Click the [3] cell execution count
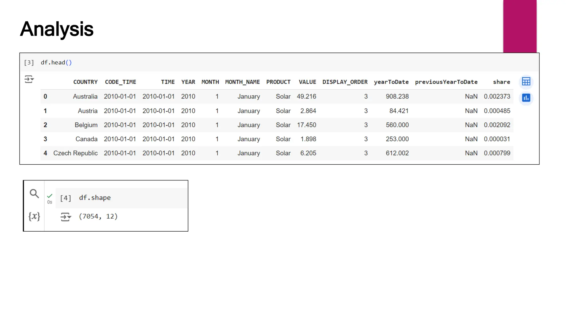 tap(29, 63)
